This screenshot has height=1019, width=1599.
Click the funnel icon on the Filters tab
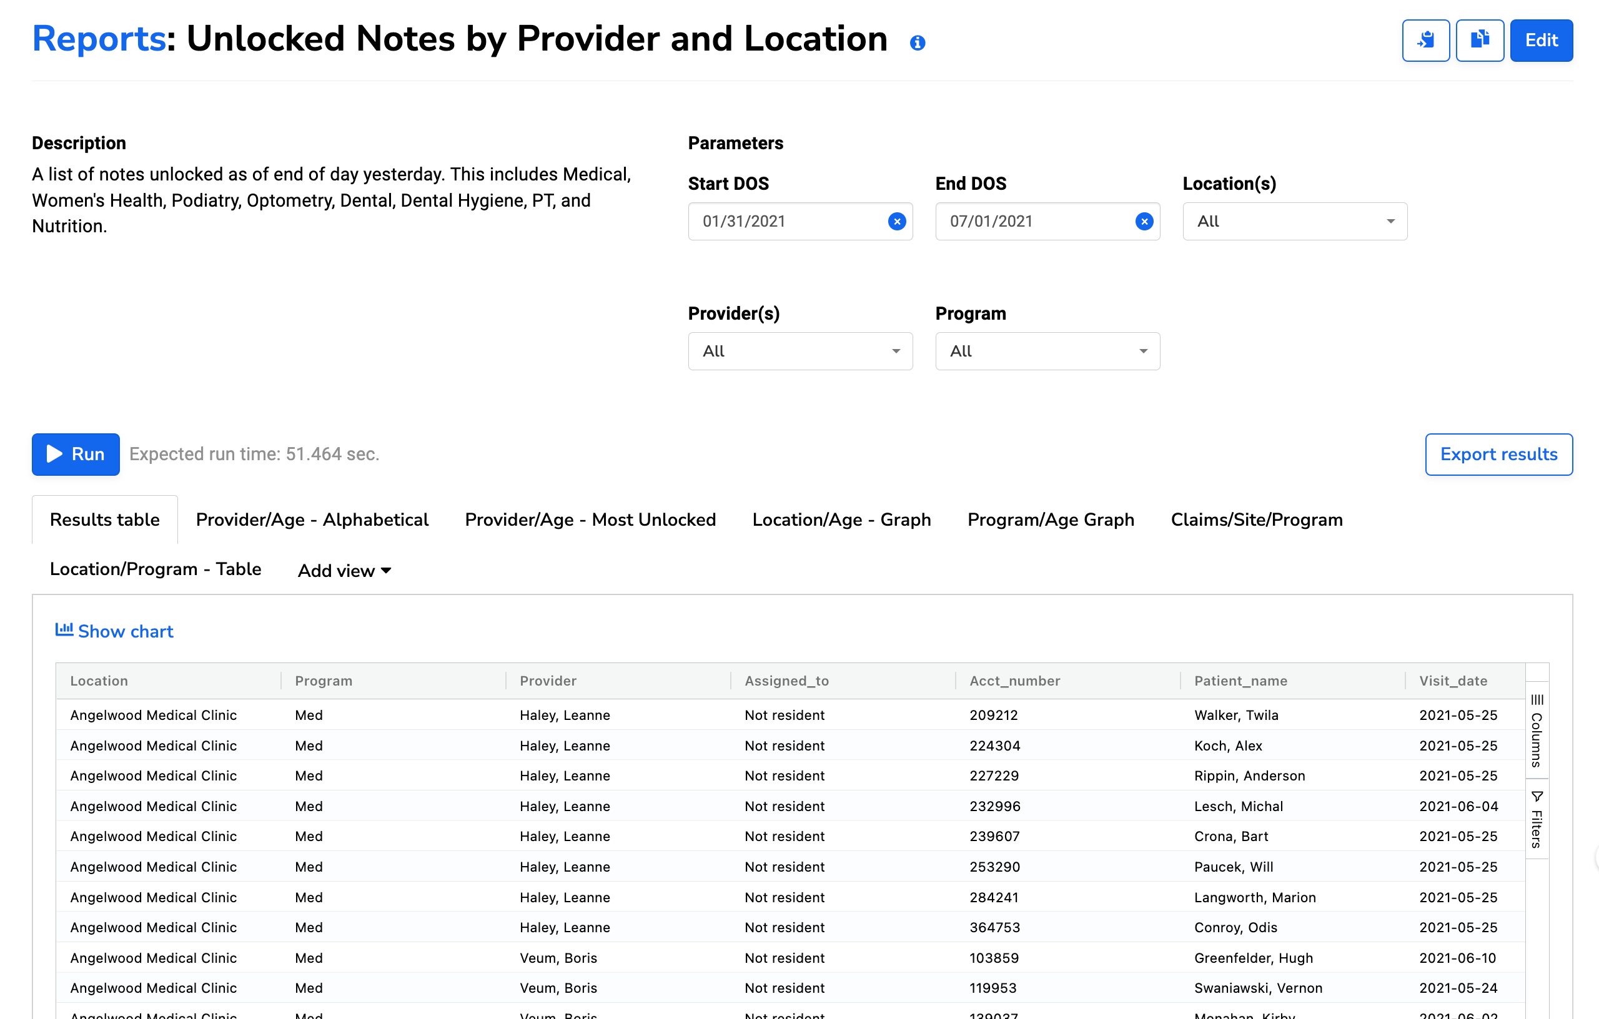point(1537,796)
